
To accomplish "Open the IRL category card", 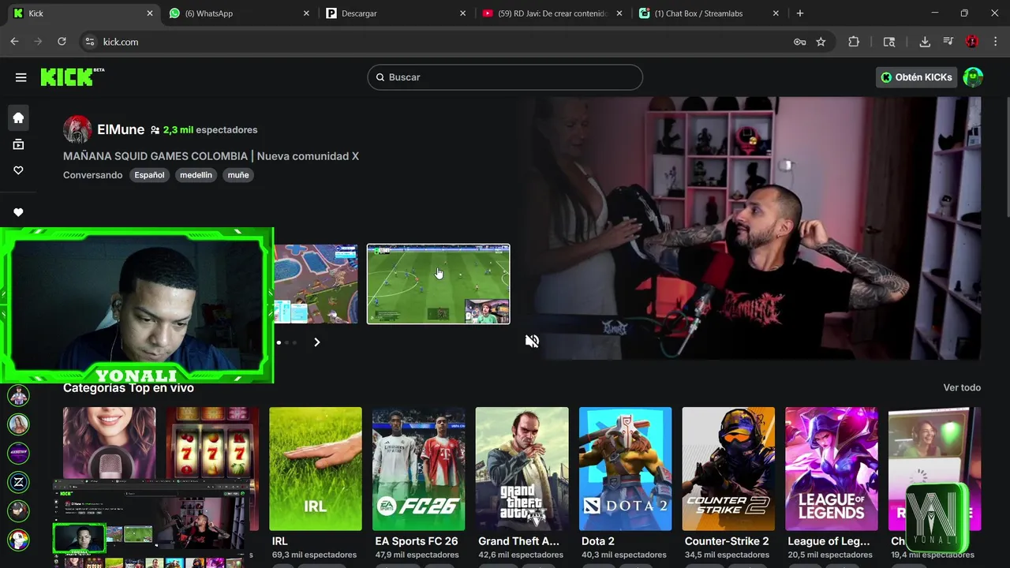I will coord(315,469).
